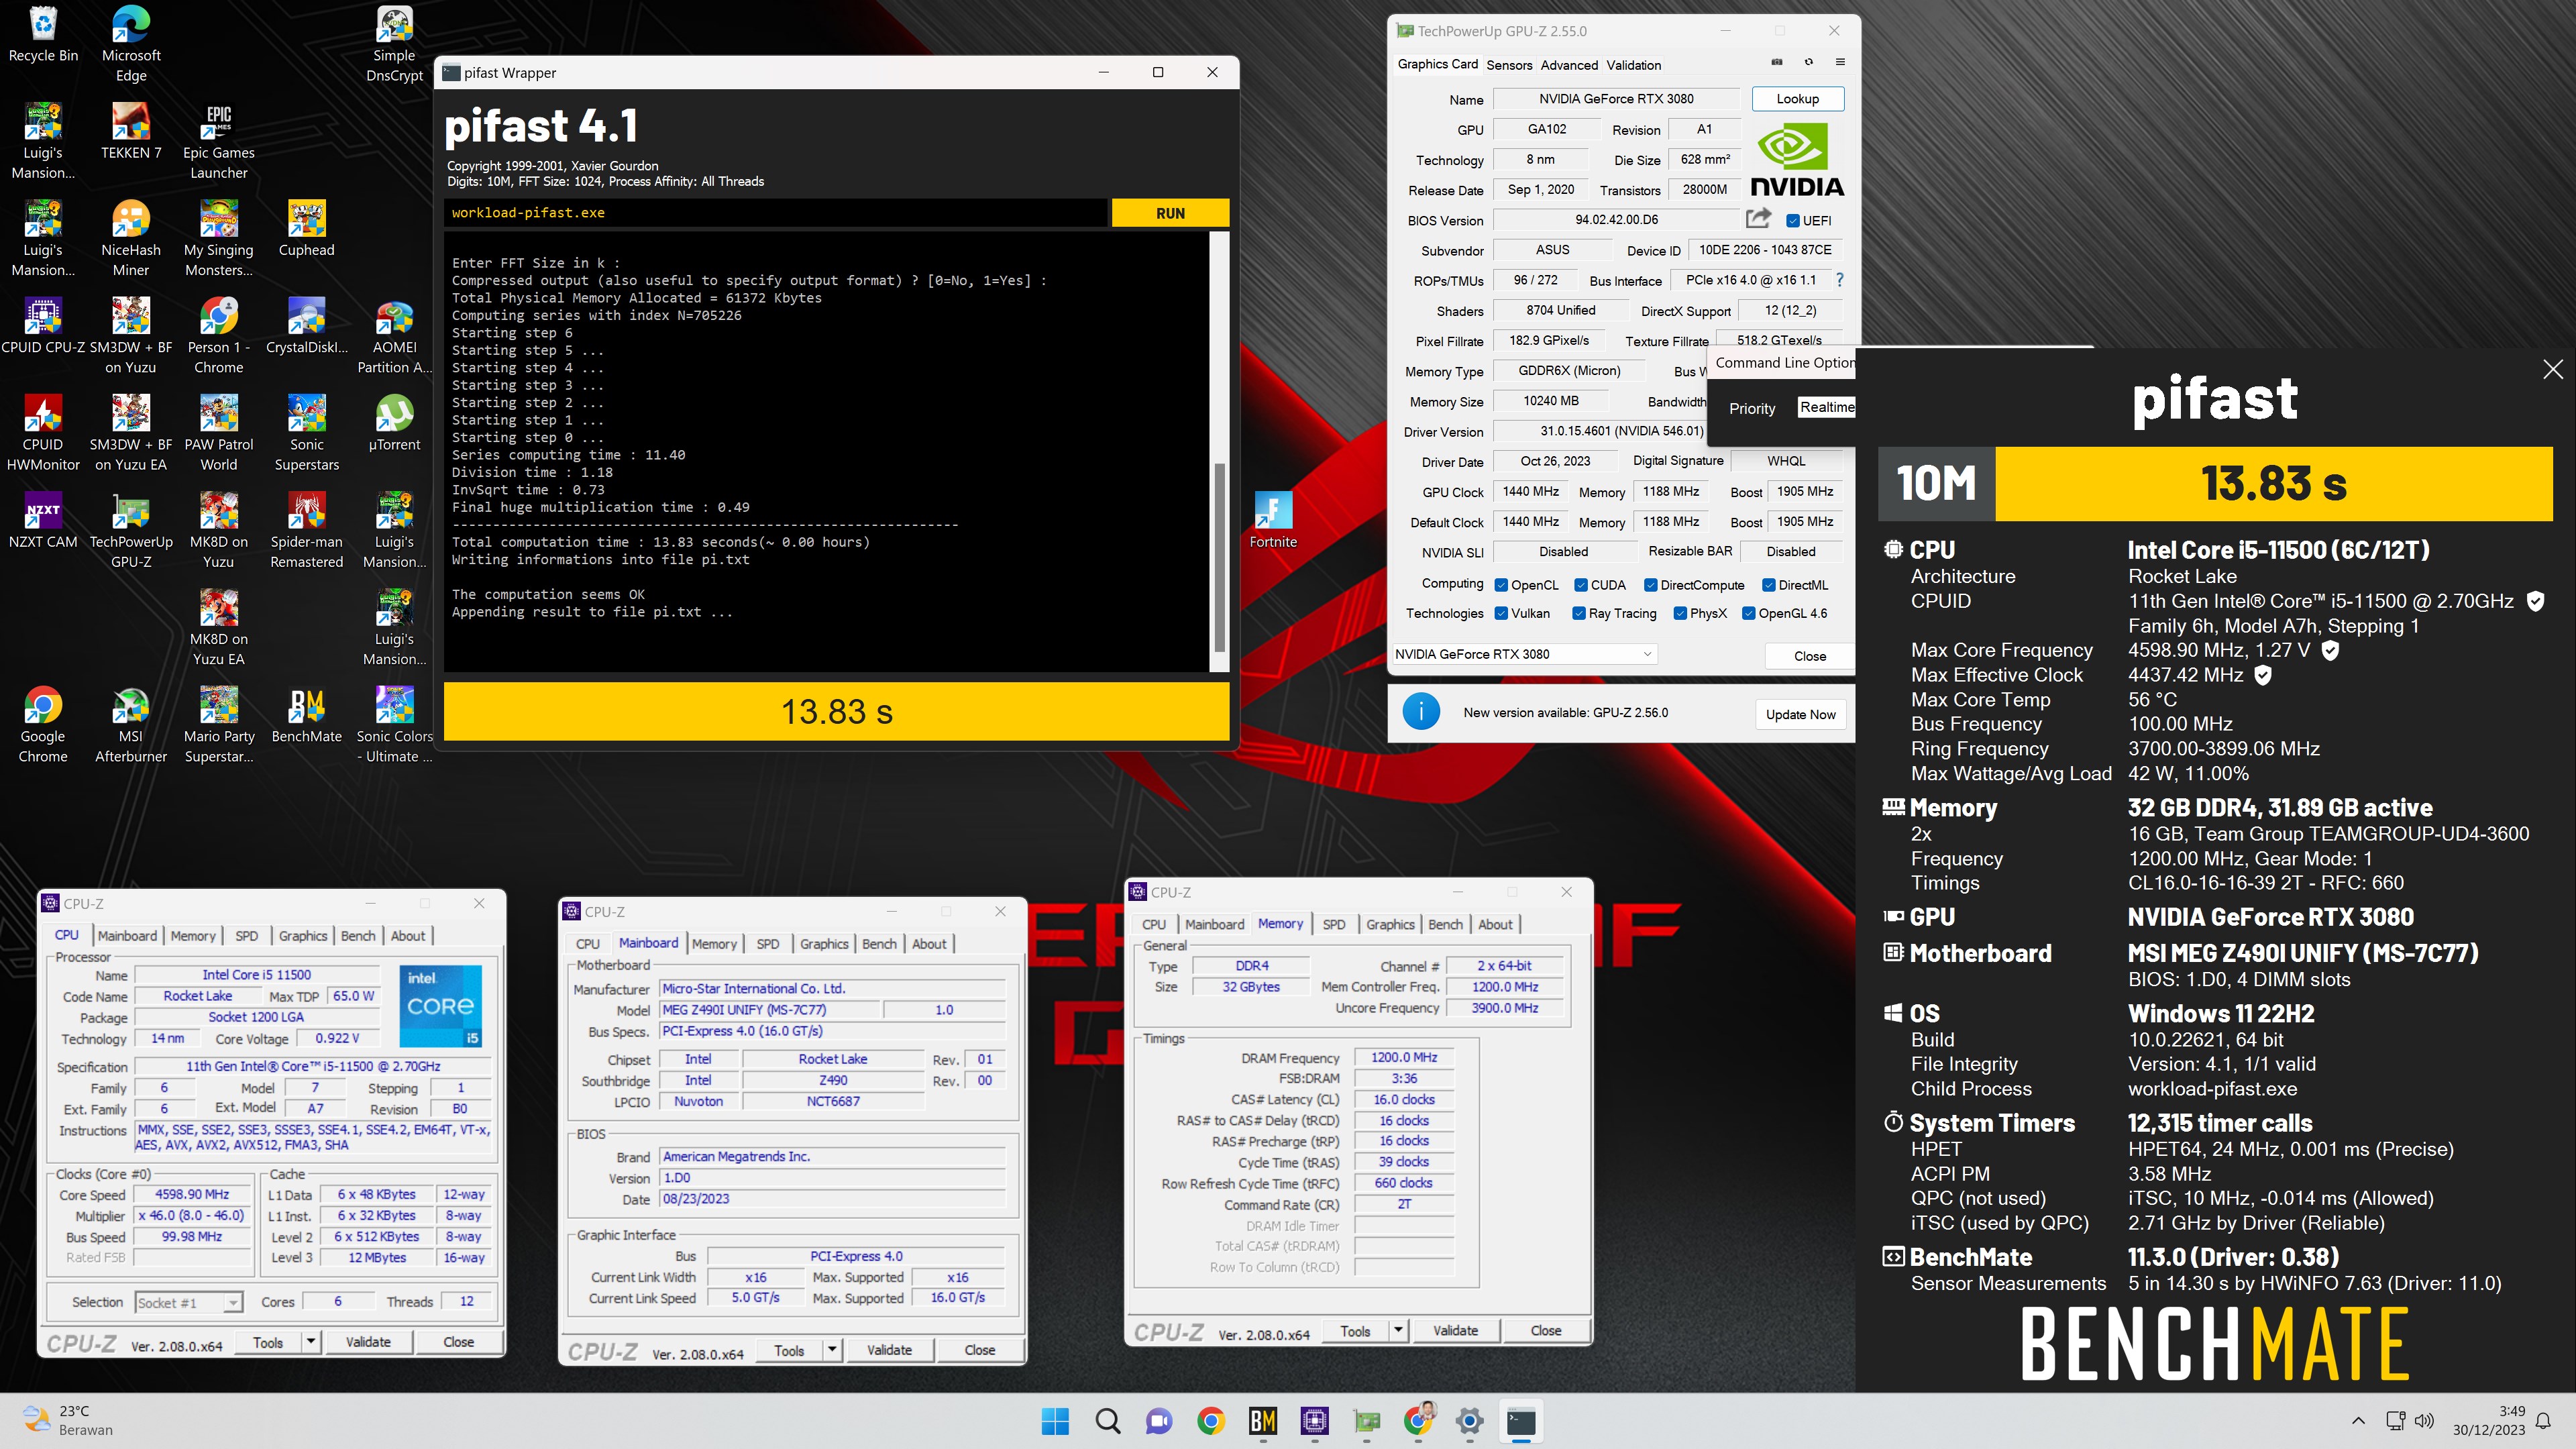The width and height of the screenshot is (2576, 1449).
Task: Launch Microsoft Edge from desktop
Action: (x=131, y=45)
